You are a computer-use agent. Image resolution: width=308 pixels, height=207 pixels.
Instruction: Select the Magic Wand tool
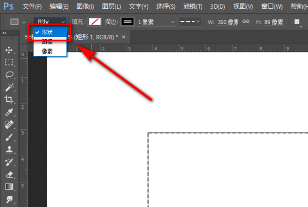pos(9,87)
